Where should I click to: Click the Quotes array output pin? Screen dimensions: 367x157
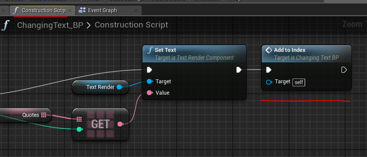tap(43, 115)
